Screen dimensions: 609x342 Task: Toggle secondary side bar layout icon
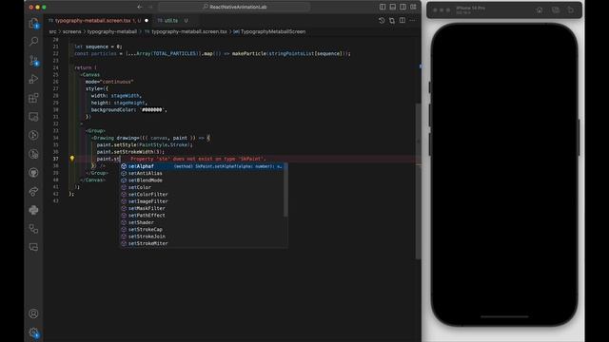point(403,7)
